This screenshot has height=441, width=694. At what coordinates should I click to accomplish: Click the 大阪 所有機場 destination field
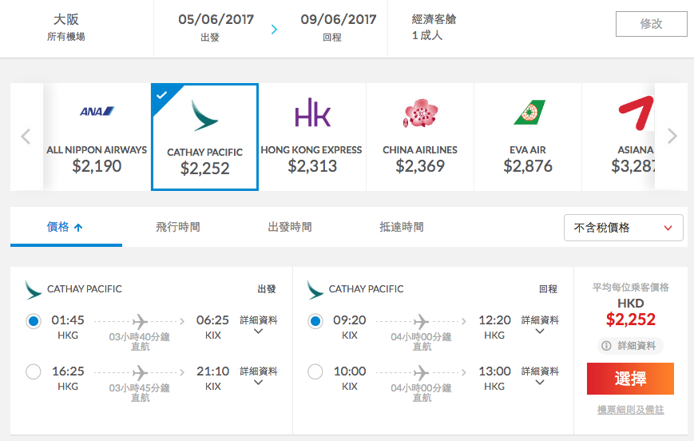66,27
